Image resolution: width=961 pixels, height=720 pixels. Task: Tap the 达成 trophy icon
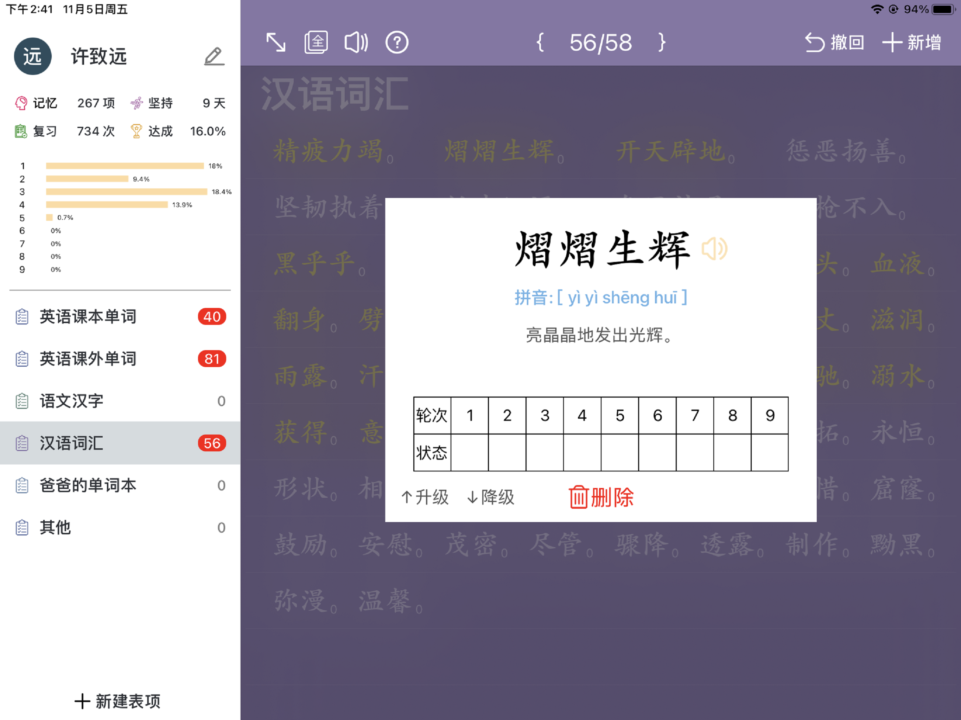[136, 131]
